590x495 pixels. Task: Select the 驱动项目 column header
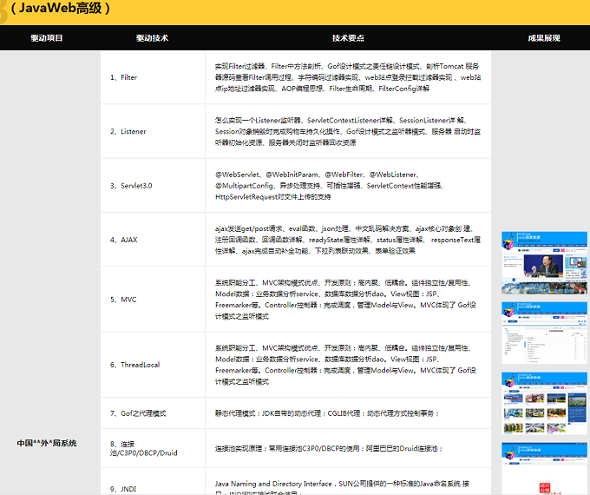(47, 38)
